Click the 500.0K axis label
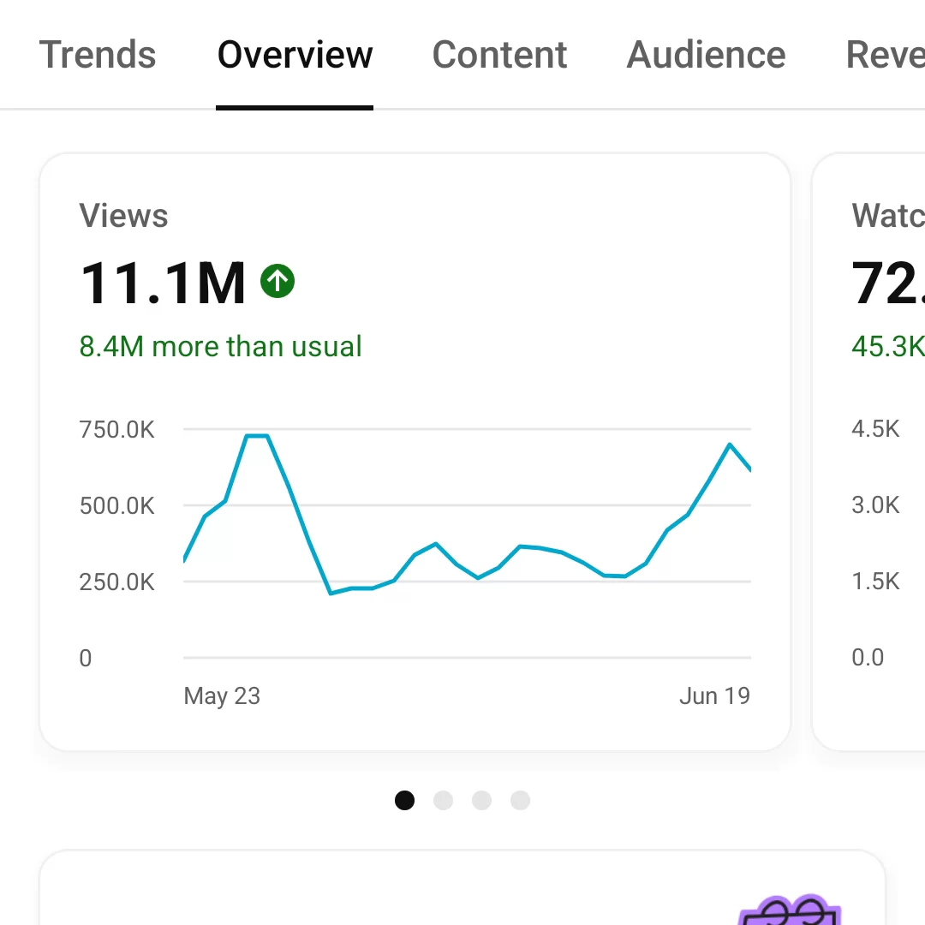 [x=116, y=505]
